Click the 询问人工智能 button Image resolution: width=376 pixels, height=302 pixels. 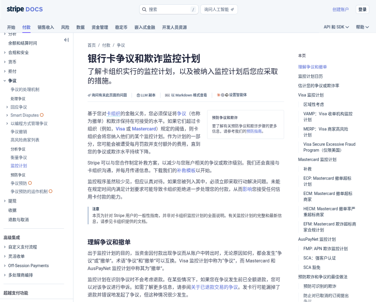[x=219, y=10]
